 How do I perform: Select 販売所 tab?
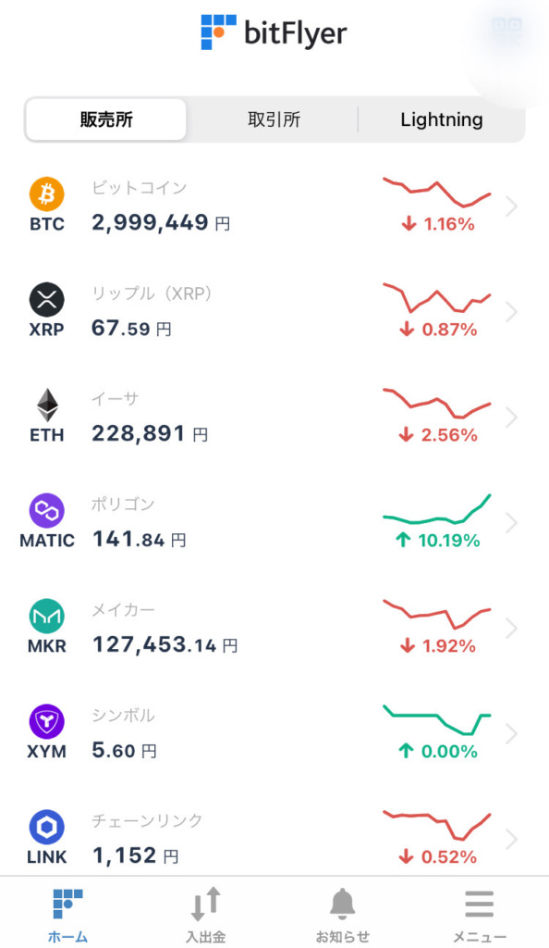(106, 119)
